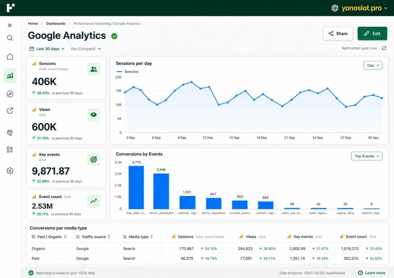This screenshot has width=394, height=278.
Task: Select the Paid row in conversions table
Action: coord(207,258)
